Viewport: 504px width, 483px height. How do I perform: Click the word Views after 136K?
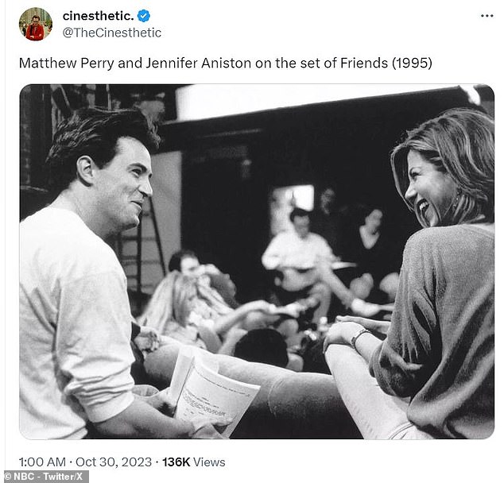pyautogui.click(x=209, y=462)
